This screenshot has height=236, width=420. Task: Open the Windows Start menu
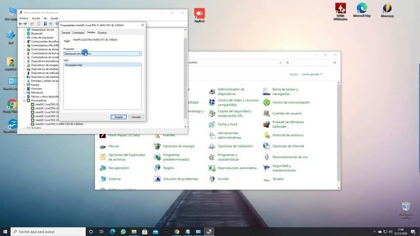point(5,231)
